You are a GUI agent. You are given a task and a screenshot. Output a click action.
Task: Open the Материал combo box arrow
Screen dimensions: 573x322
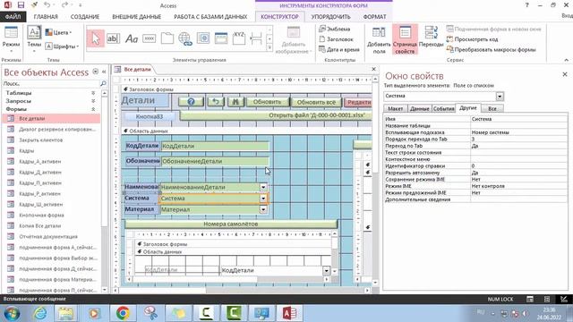point(263,209)
